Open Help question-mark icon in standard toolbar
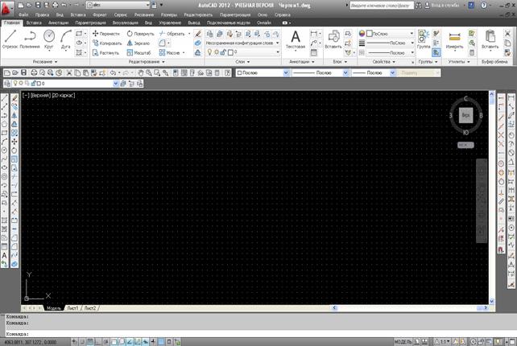Viewport: 517px width, 346px height. [x=228, y=73]
